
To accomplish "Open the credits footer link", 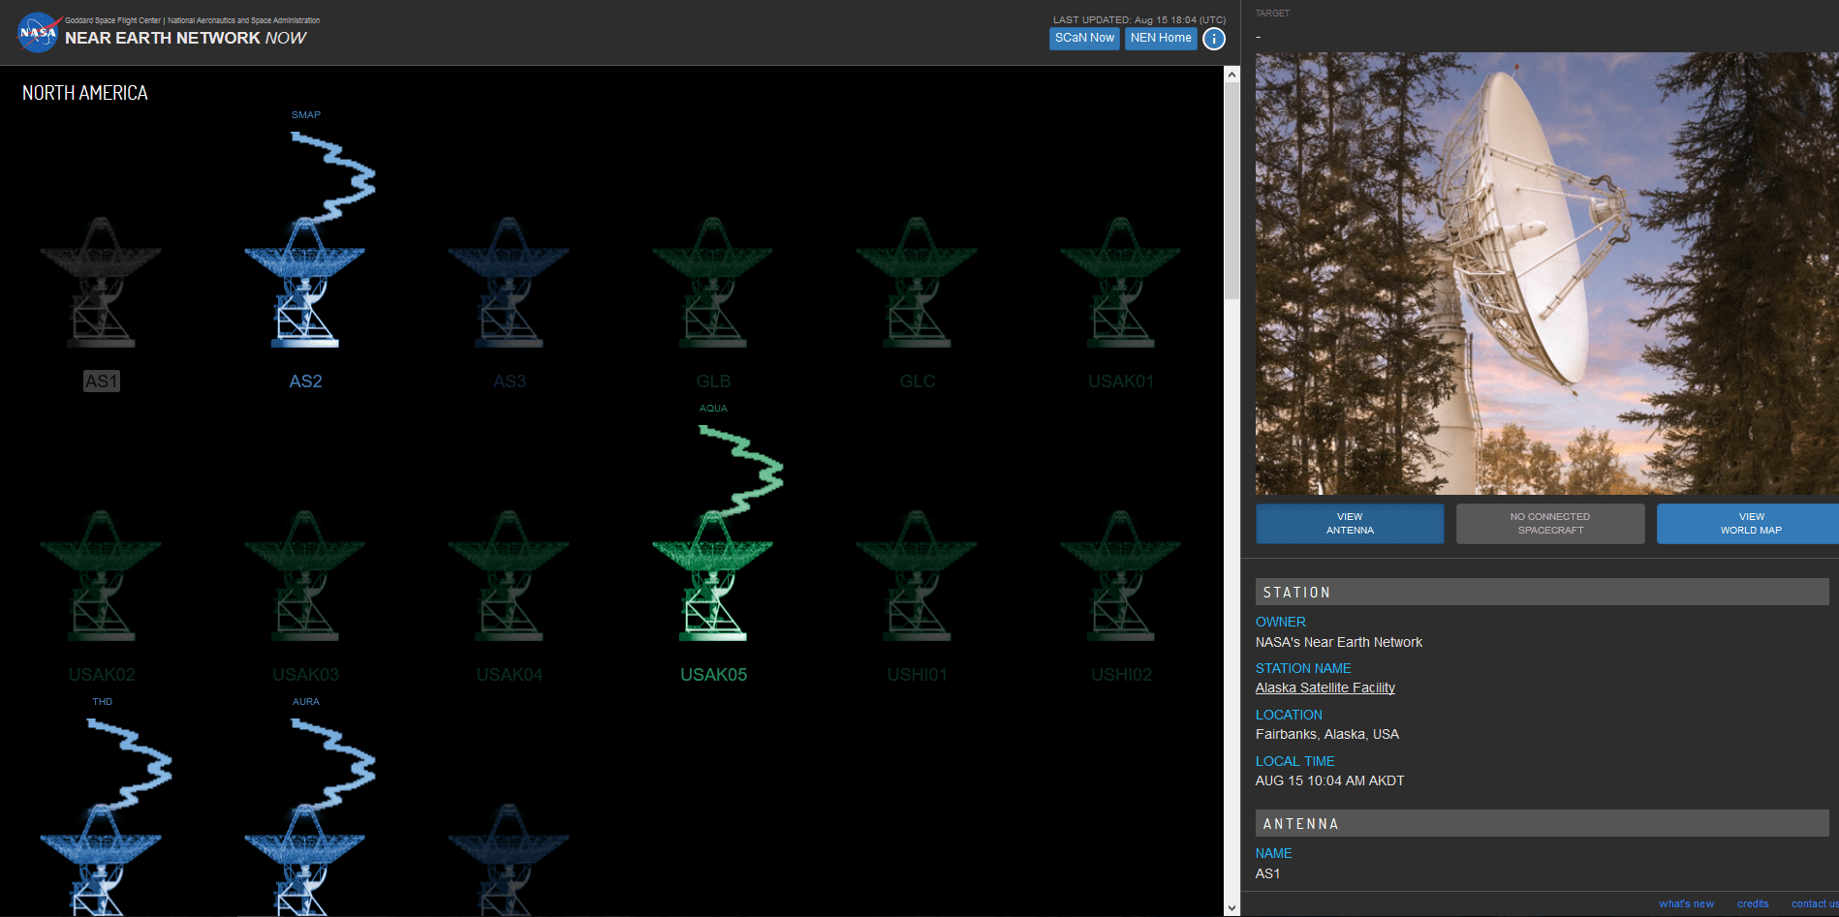I will click(x=1753, y=904).
